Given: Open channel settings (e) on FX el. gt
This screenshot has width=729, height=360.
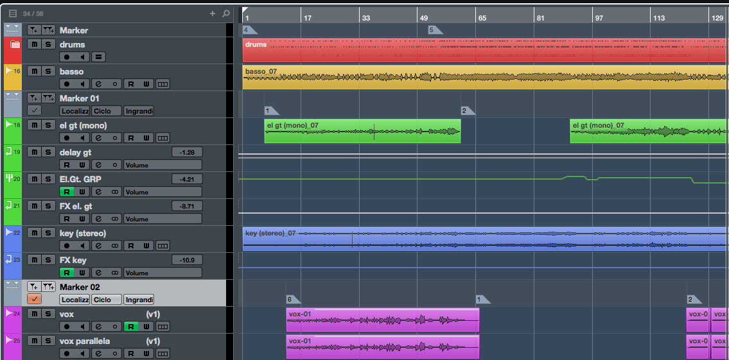Looking at the screenshot, I should point(98,219).
